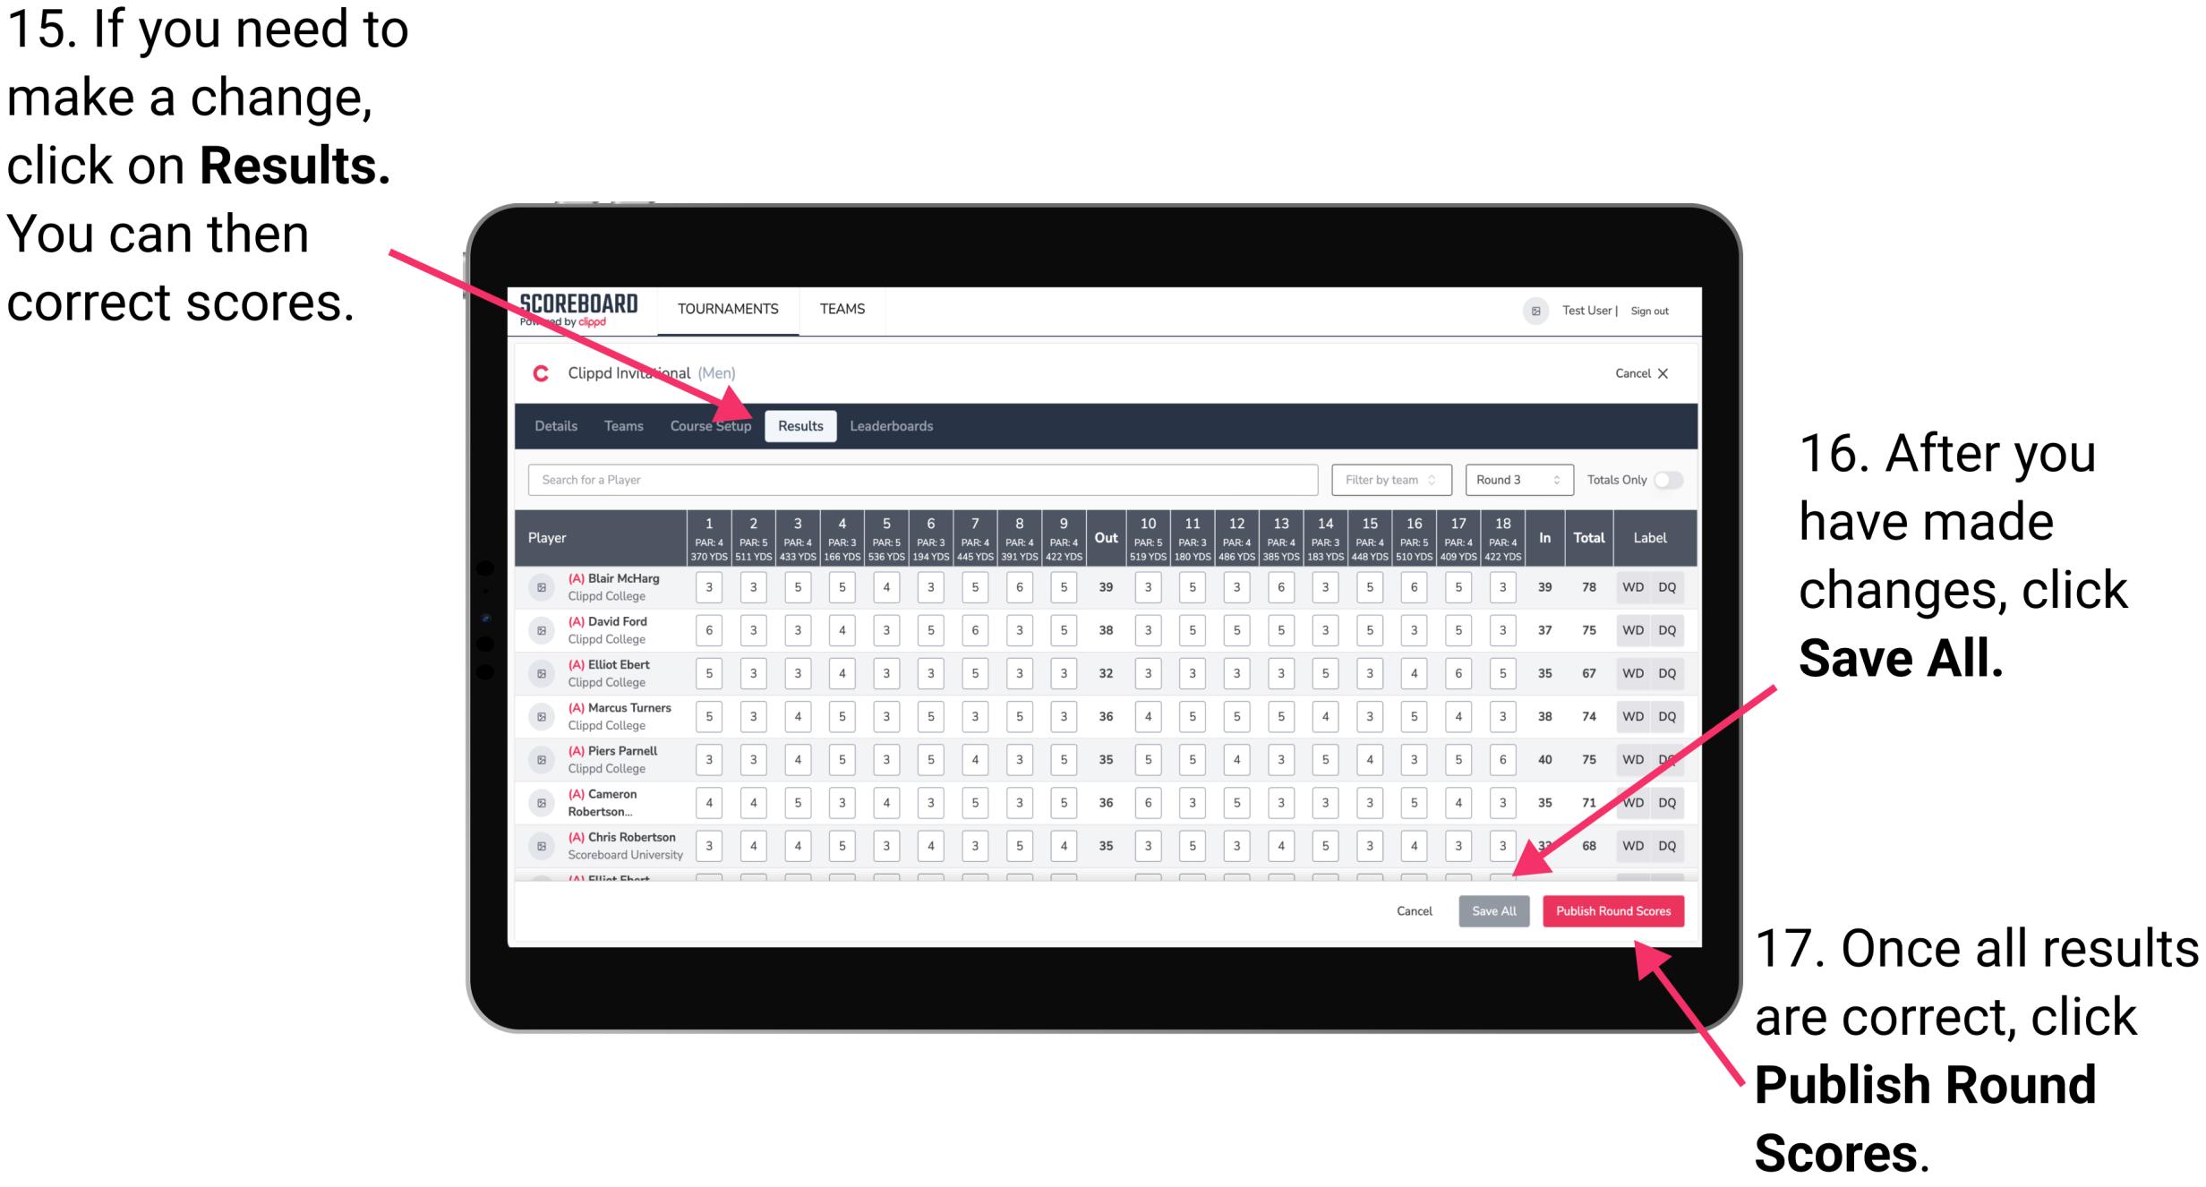
Task: Click the Results tab
Action: click(802, 425)
